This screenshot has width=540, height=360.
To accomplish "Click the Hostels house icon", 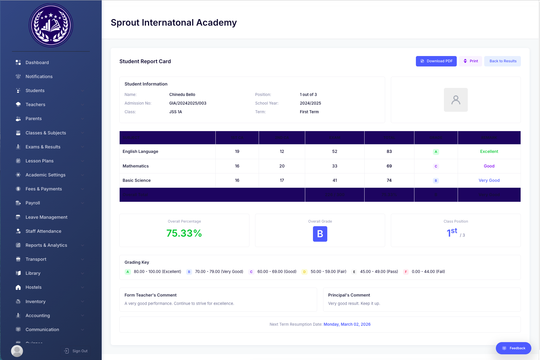I will tap(18, 287).
